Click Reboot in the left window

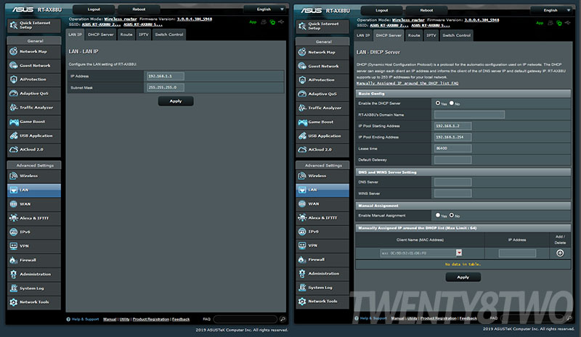(139, 9)
